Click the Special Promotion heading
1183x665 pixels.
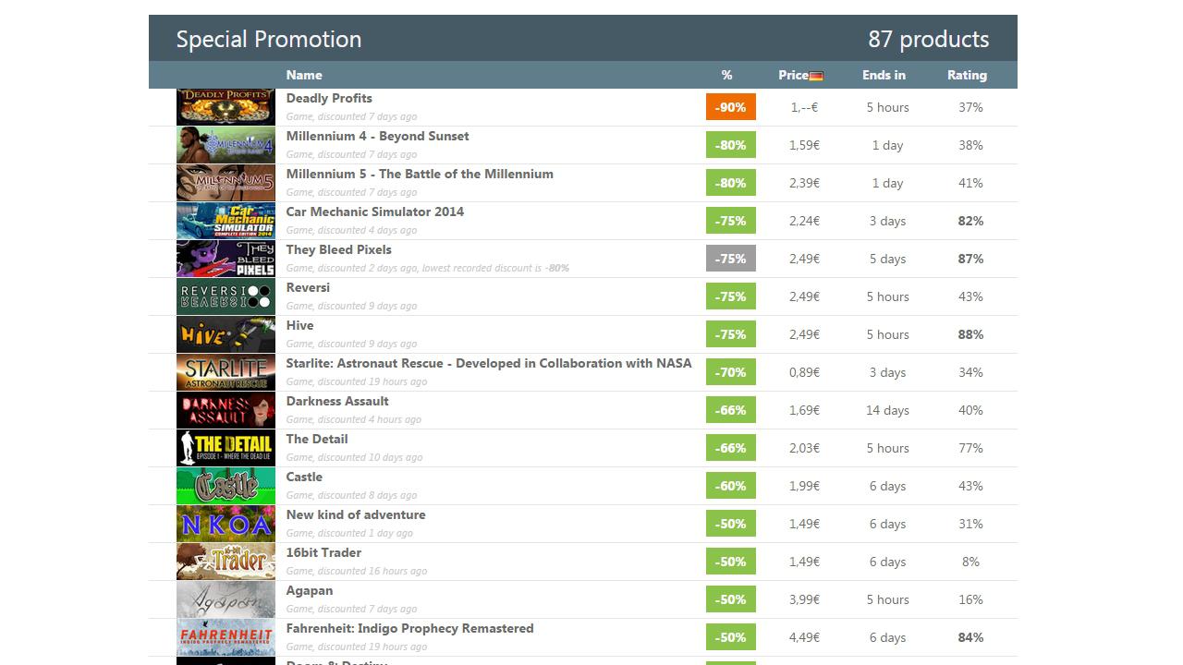click(269, 39)
